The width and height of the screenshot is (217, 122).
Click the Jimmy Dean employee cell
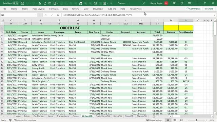point(59,36)
